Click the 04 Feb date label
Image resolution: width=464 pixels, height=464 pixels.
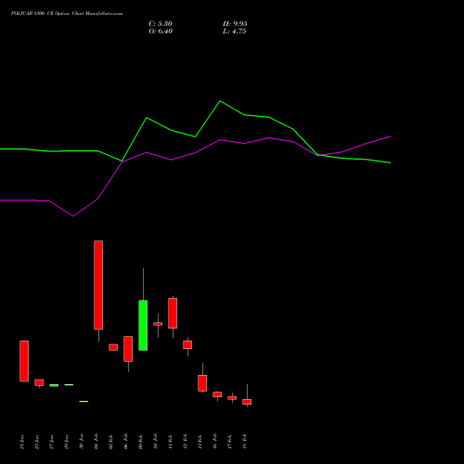tap(96, 442)
